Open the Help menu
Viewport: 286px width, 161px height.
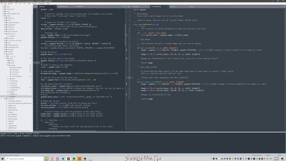(48, 4)
